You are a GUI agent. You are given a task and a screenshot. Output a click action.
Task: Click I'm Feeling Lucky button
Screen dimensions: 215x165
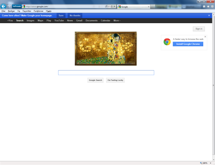(115, 80)
